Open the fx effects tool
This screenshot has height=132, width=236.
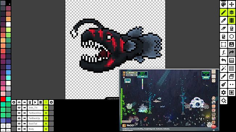point(224,52)
